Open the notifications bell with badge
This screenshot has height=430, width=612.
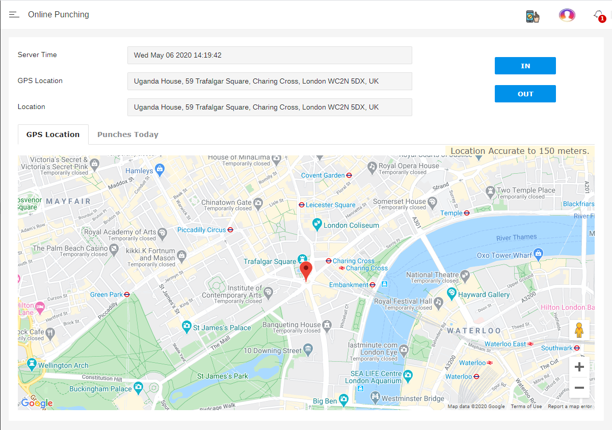tap(599, 16)
